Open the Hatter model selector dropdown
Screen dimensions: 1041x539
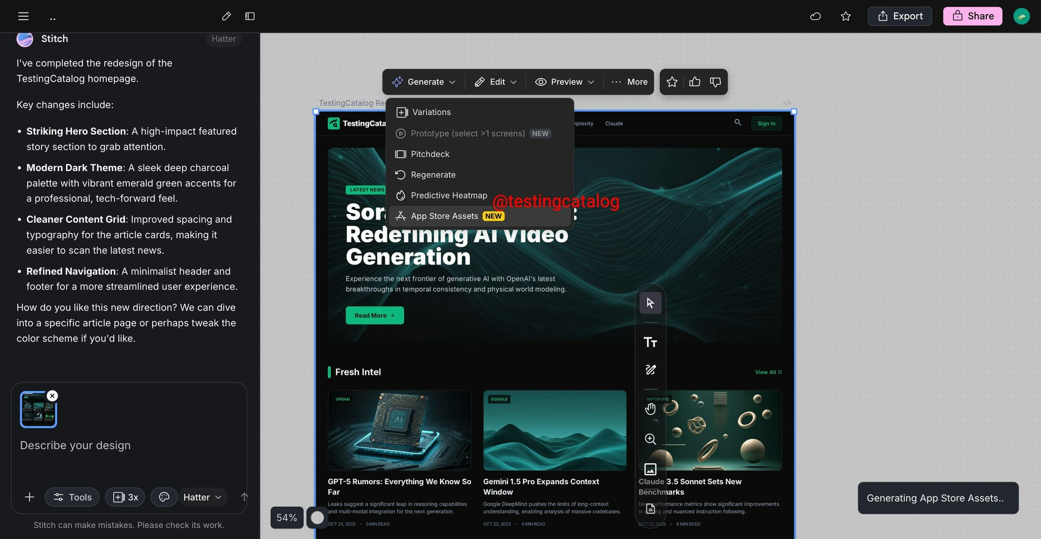tap(202, 497)
